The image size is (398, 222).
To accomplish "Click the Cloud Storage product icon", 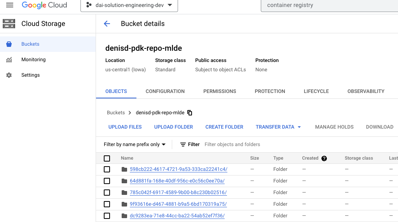I will 9,24.
